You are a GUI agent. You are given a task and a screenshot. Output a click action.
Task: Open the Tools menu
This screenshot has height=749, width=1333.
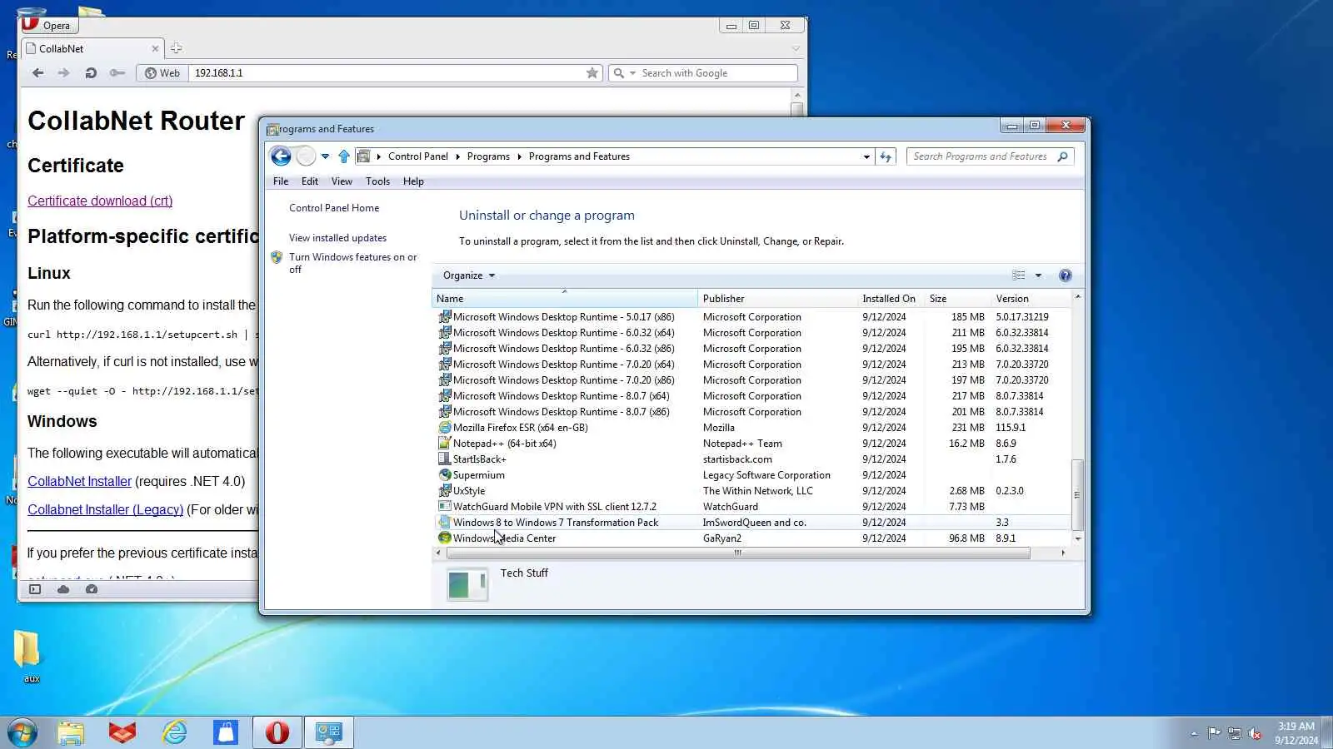(377, 181)
